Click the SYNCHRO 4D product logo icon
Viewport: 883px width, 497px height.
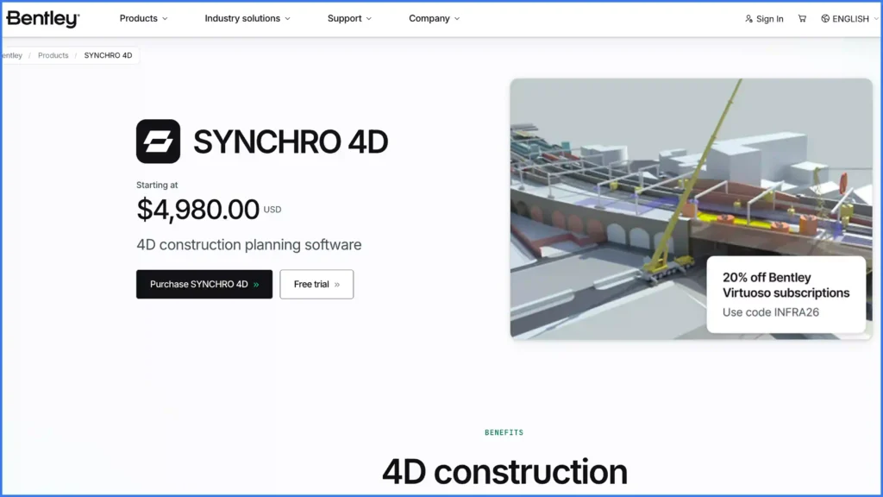[159, 142]
